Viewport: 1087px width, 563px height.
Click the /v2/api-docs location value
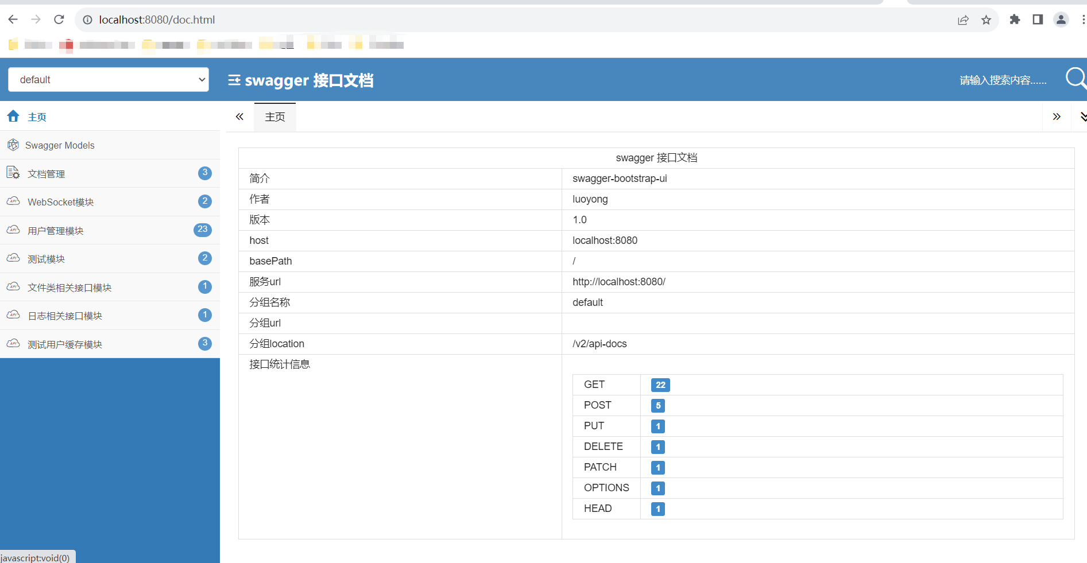click(x=599, y=344)
